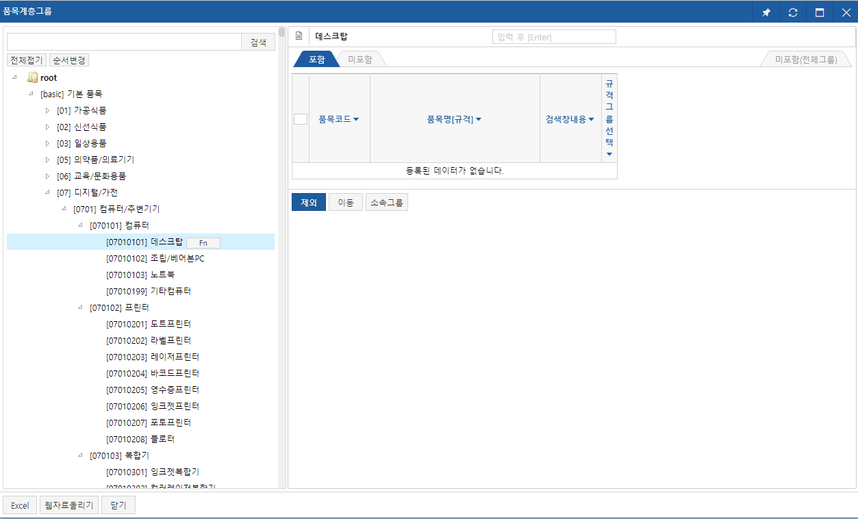Click the root folder icon
Screen dimensions: 858x519
[x=32, y=78]
